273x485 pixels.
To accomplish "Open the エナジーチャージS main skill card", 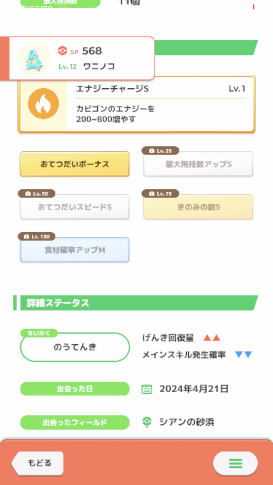I will [136, 104].
